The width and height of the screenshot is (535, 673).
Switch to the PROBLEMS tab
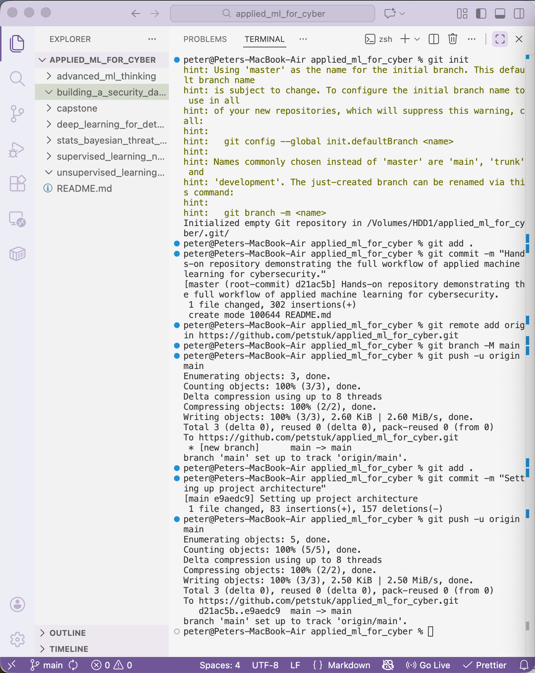(x=205, y=39)
